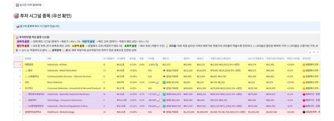Click the ₩701.03조 market cap cell

(122, 100)
